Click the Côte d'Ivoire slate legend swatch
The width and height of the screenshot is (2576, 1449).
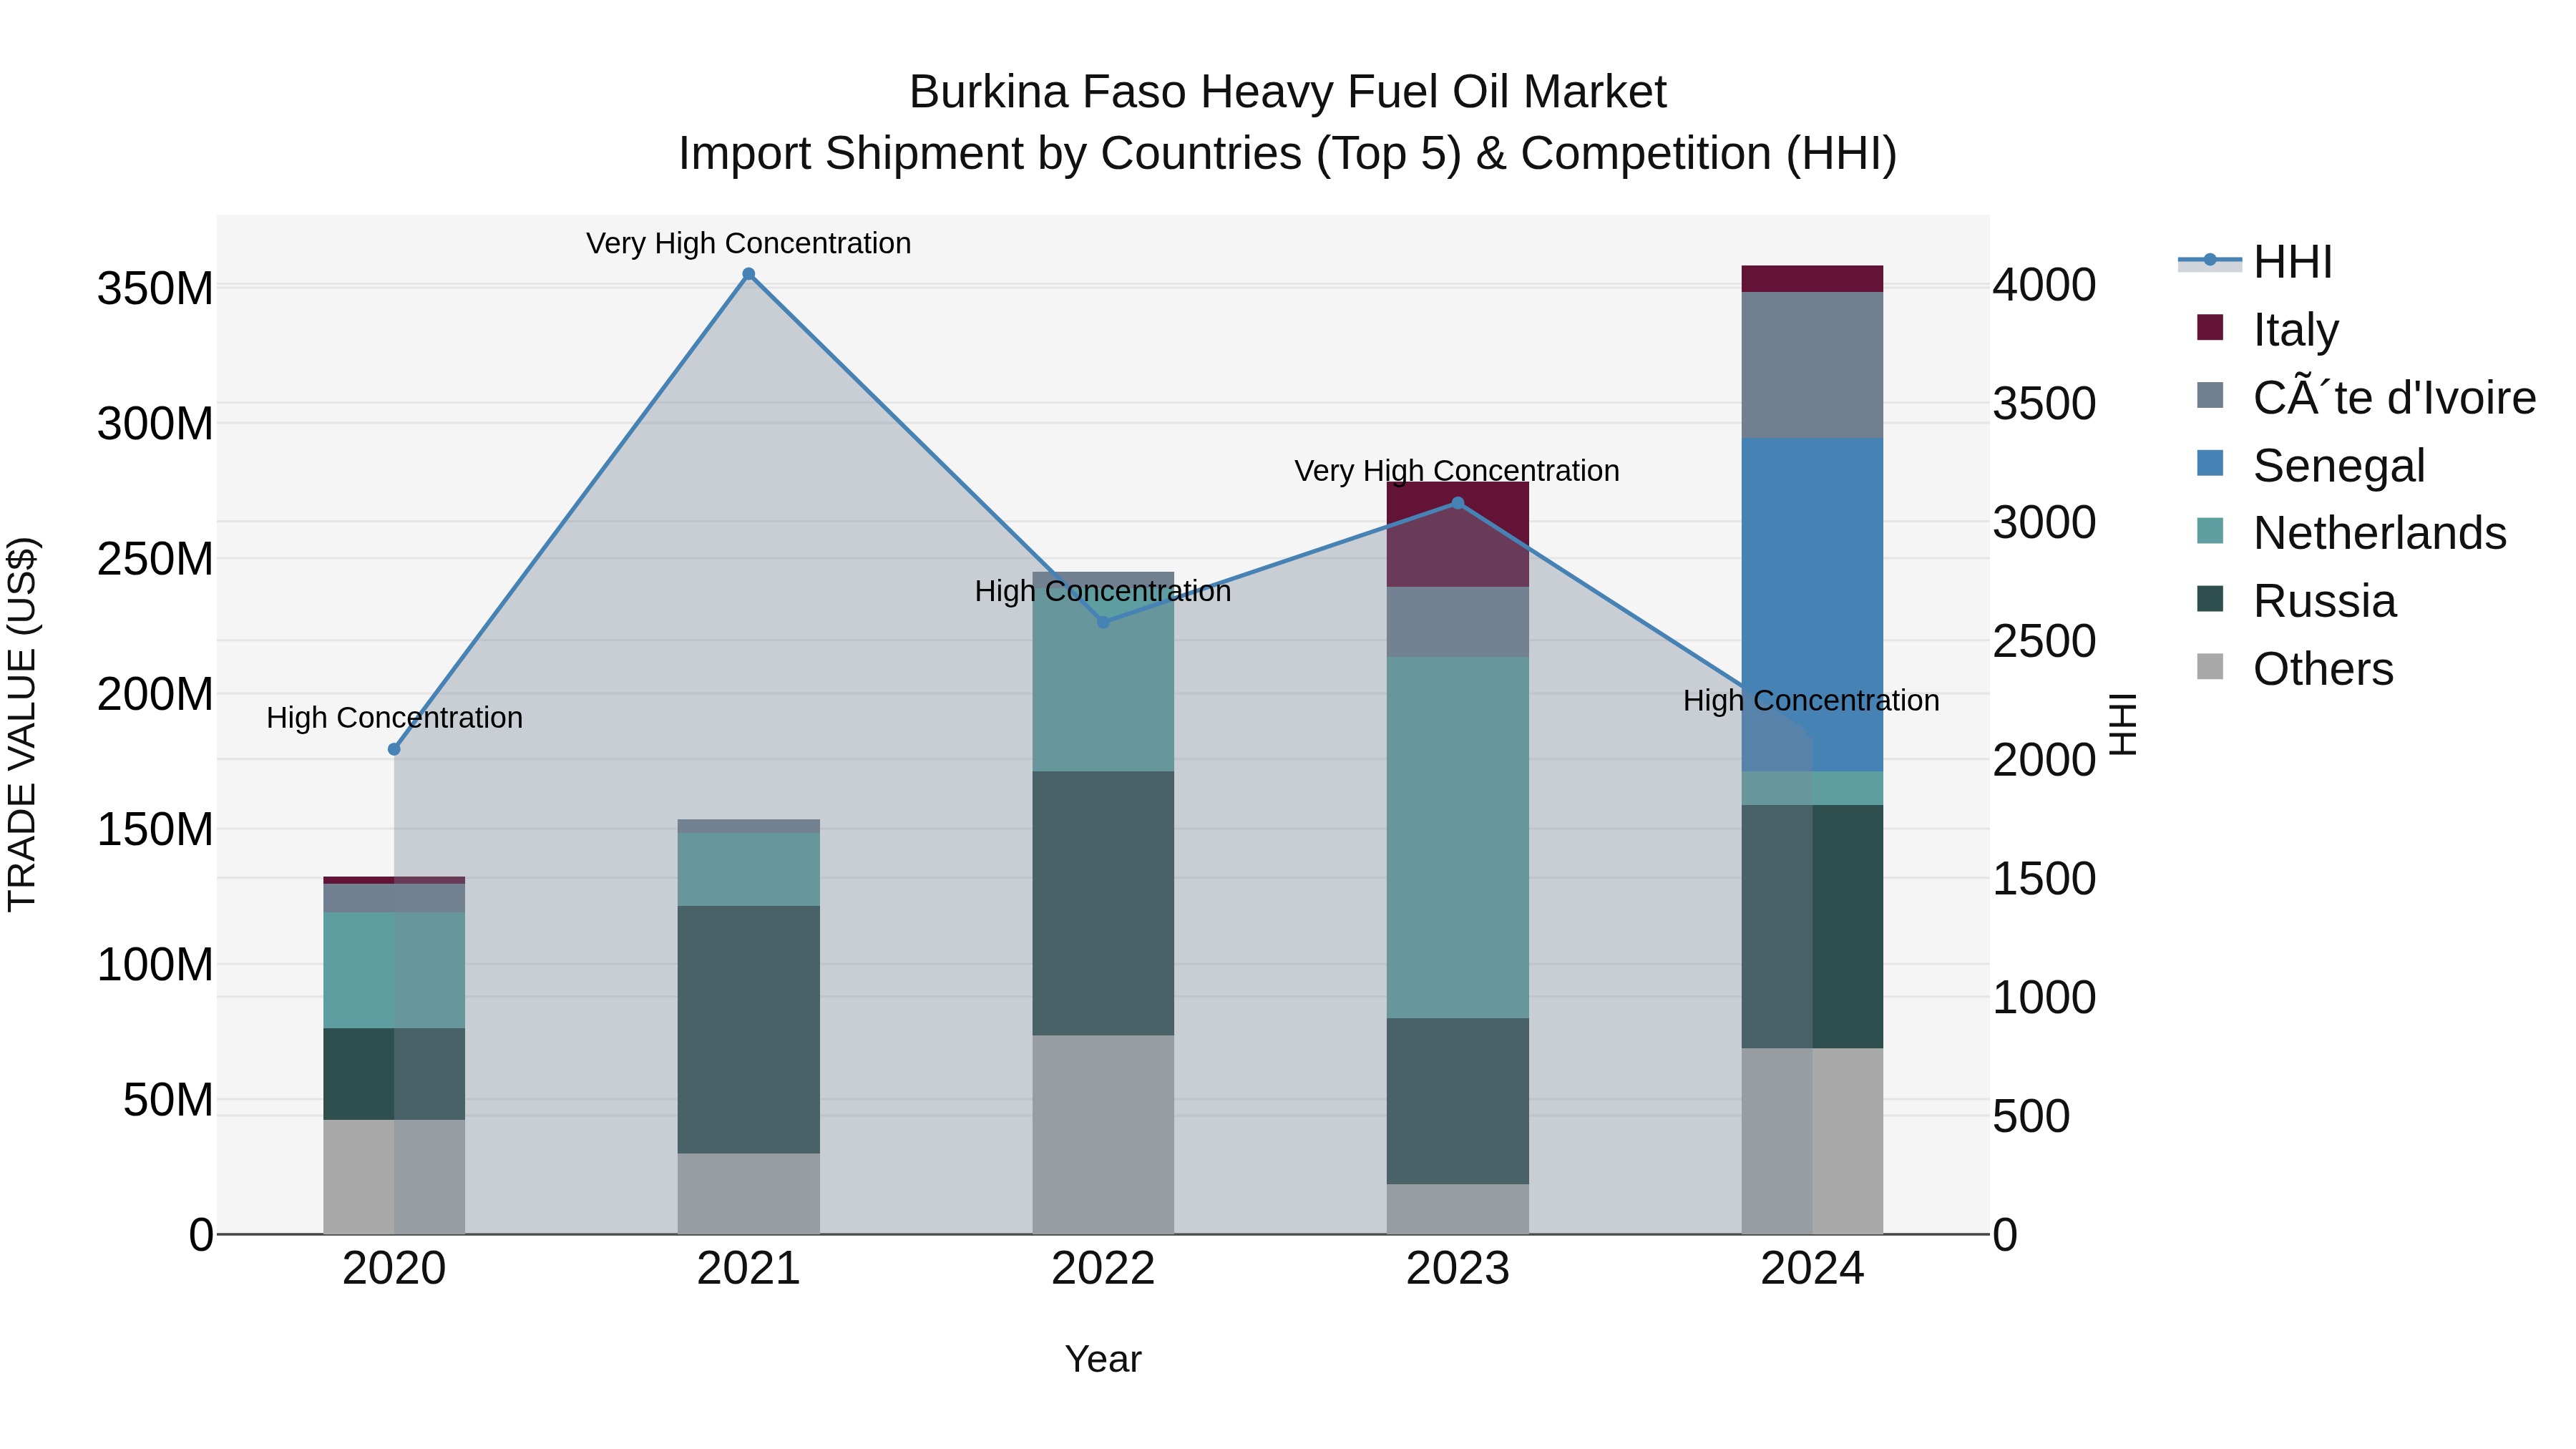click(x=2210, y=395)
